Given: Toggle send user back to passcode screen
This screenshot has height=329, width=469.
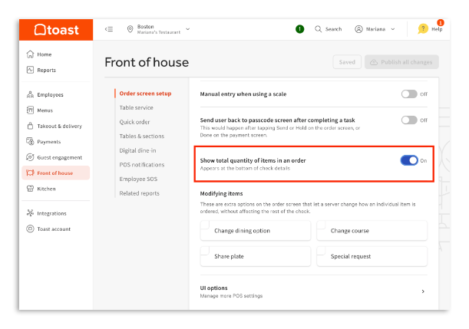Looking at the screenshot, I should coord(409,120).
